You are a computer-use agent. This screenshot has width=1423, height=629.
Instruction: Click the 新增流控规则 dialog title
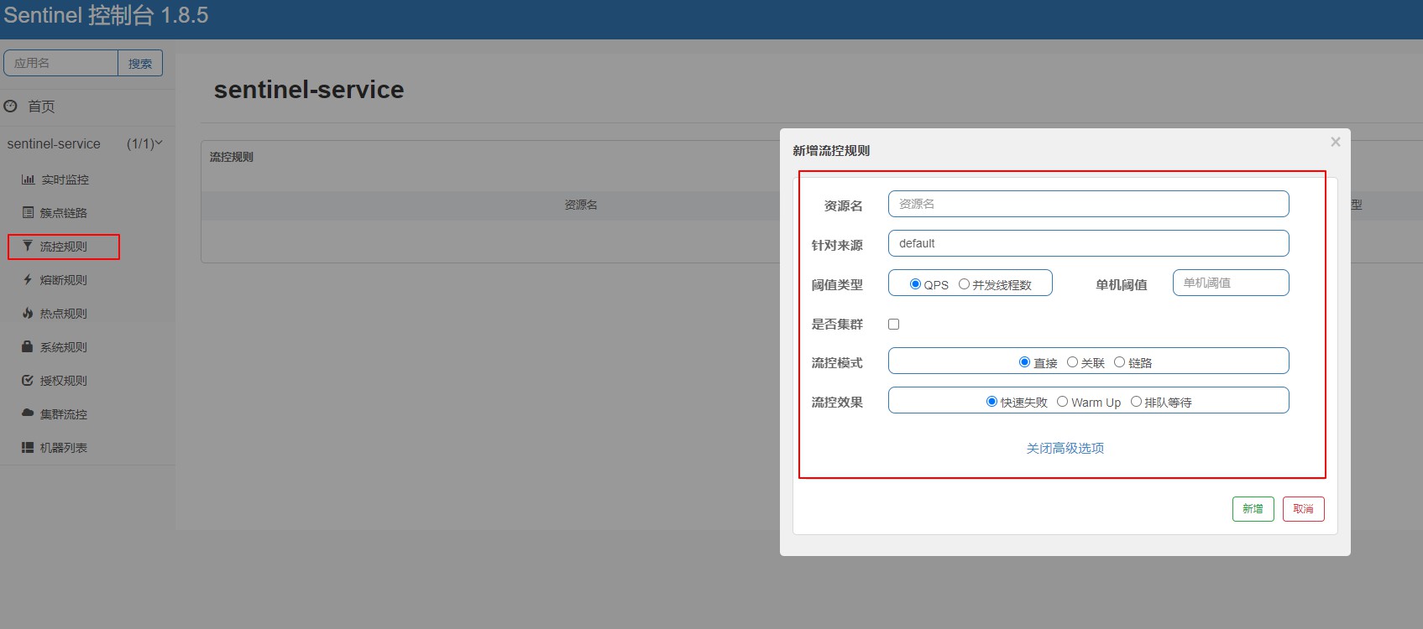tap(831, 151)
